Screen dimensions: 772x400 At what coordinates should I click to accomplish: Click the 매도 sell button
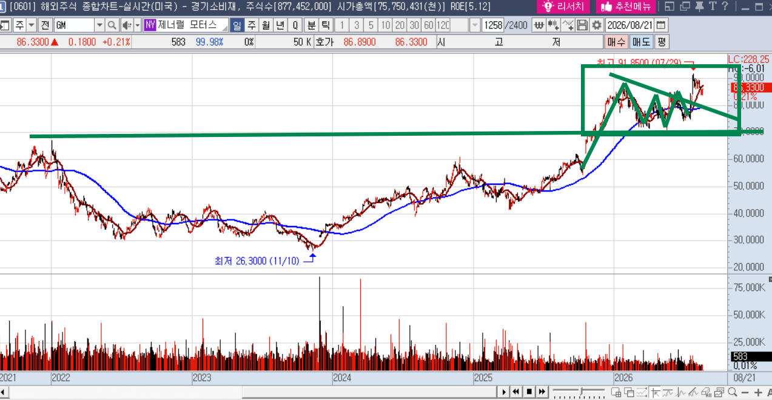[641, 42]
